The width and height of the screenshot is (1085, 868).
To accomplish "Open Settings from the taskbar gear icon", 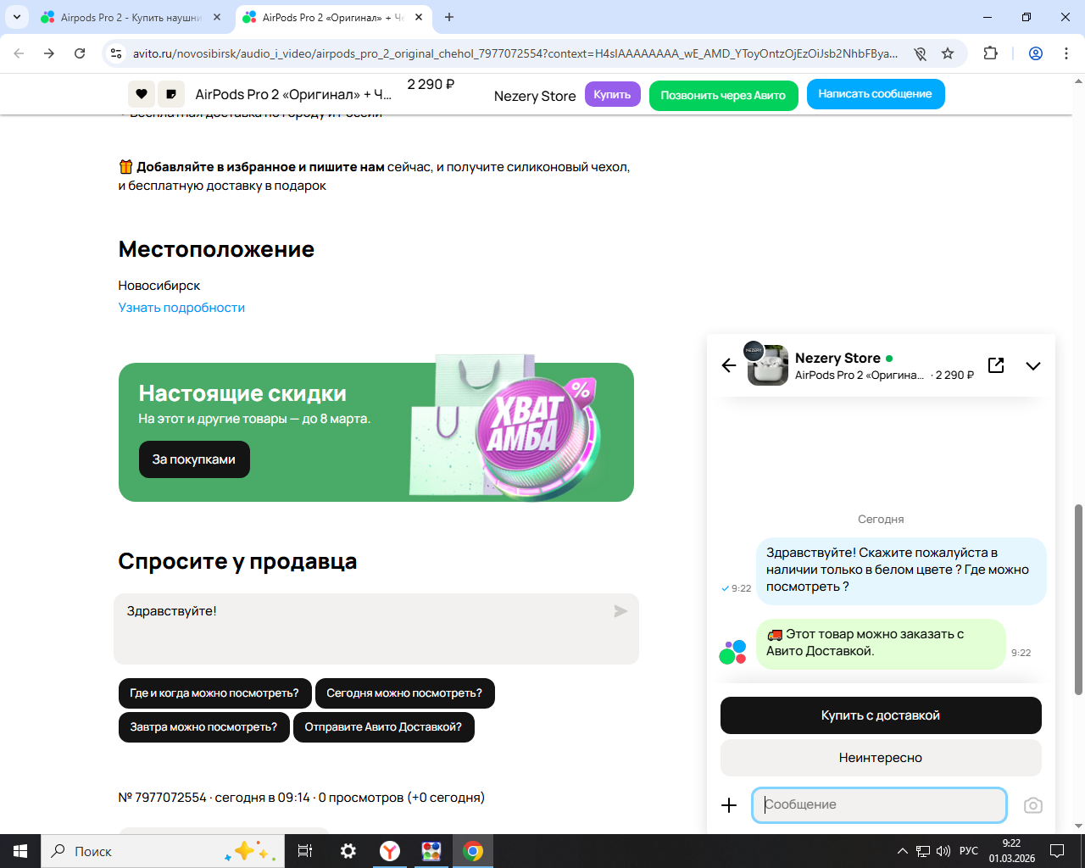I will click(348, 851).
